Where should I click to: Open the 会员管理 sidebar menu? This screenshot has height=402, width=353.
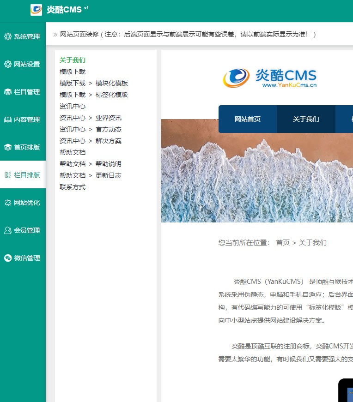click(x=23, y=230)
